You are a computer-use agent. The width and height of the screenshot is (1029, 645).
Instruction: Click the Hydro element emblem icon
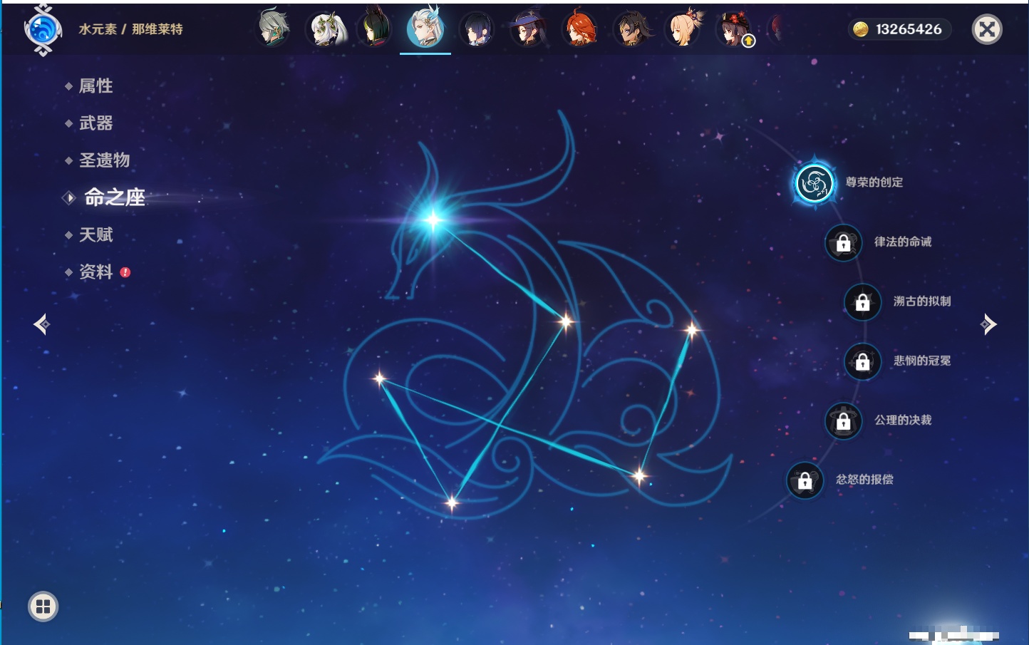(x=43, y=30)
